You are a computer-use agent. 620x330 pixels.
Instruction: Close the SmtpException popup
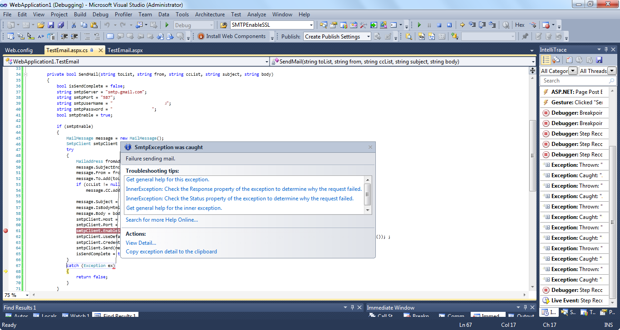[370, 147]
